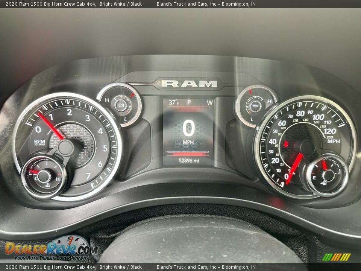This screenshot has height=271, width=361.
Task: Click the 60 mark on the speedometer
Action: [282, 123]
